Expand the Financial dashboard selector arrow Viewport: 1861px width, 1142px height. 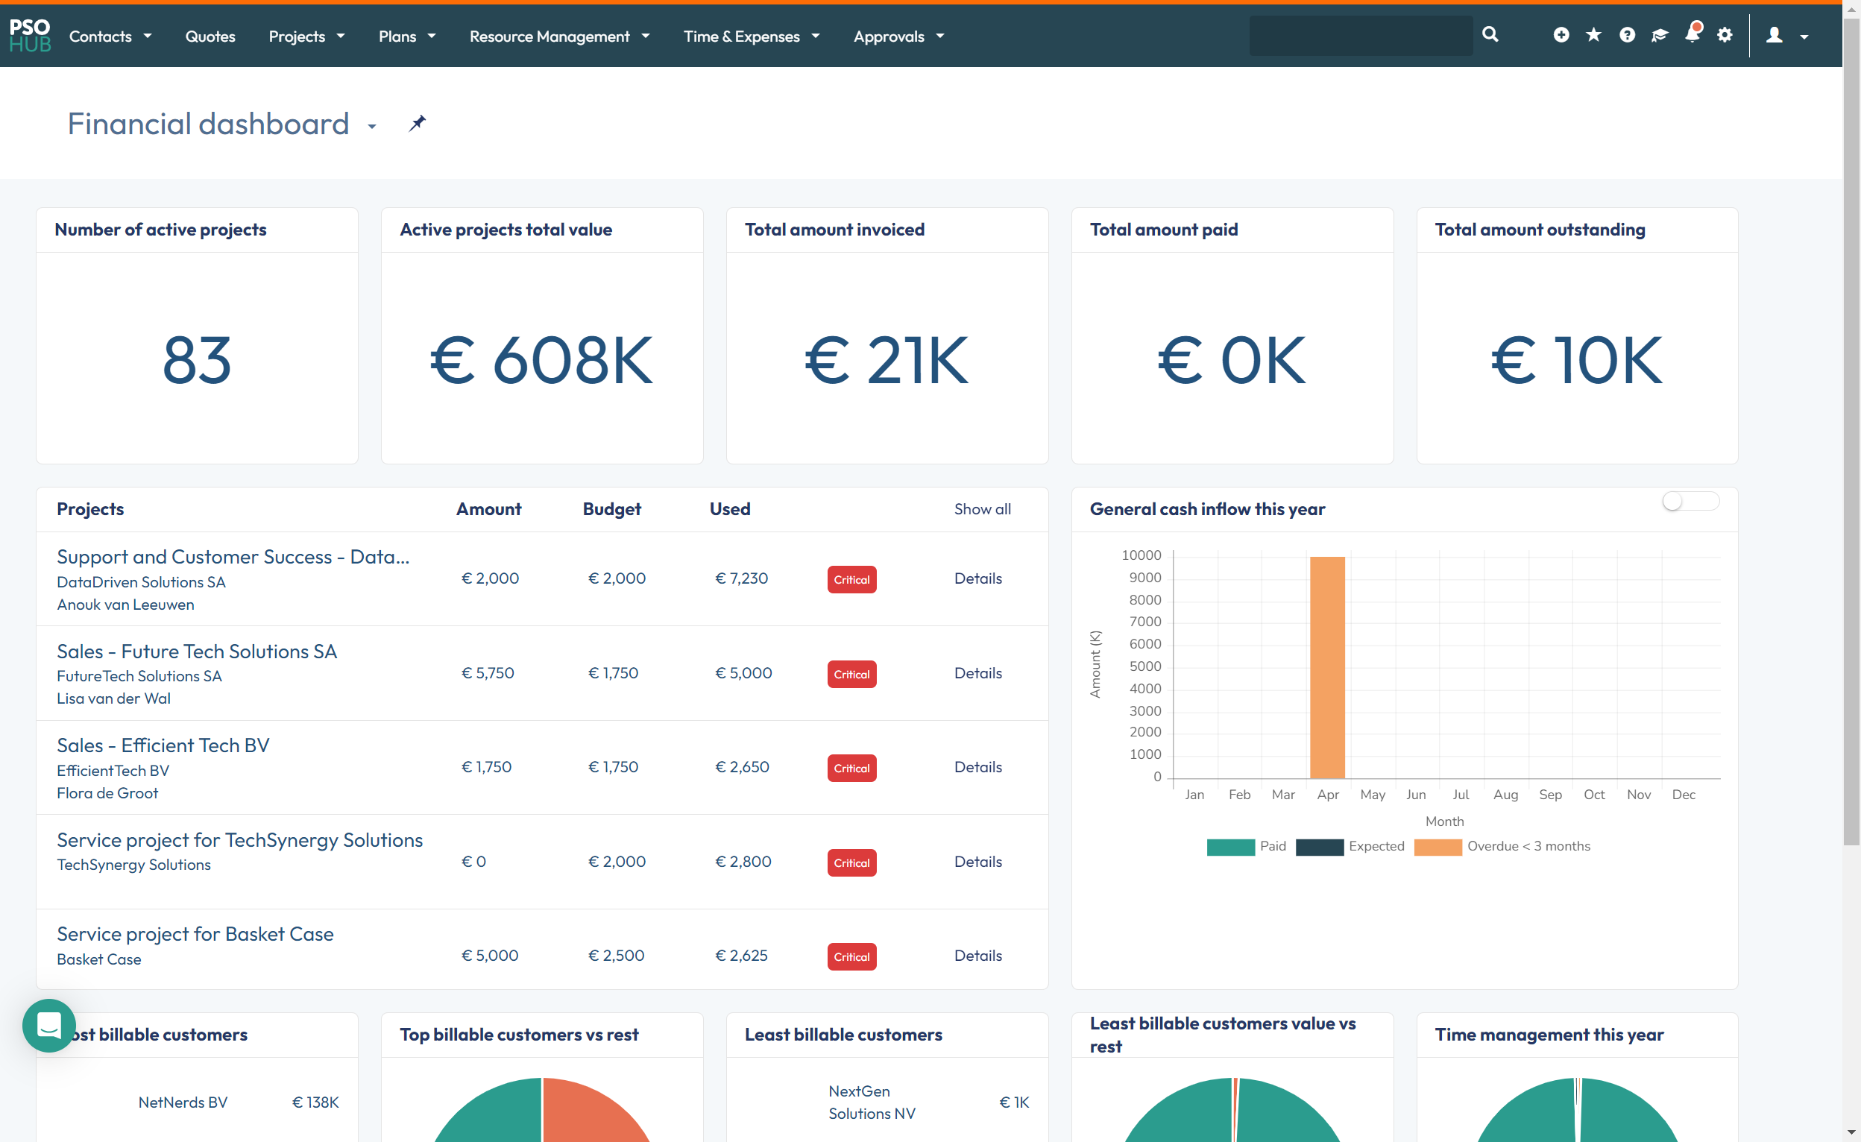click(371, 126)
